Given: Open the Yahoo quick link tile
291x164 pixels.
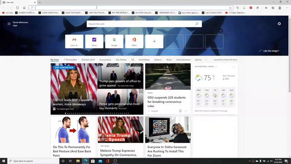Looking at the screenshot, I should tap(94, 41).
